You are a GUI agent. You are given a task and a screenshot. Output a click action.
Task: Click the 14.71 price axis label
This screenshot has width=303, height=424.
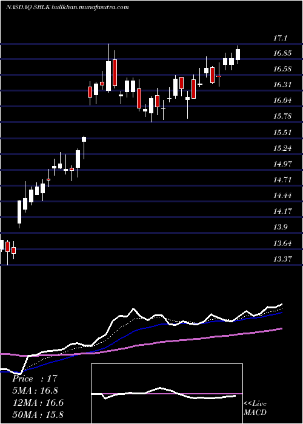tap(282, 179)
